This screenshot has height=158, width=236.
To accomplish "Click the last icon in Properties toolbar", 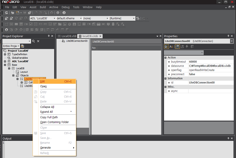I will coord(192,47).
